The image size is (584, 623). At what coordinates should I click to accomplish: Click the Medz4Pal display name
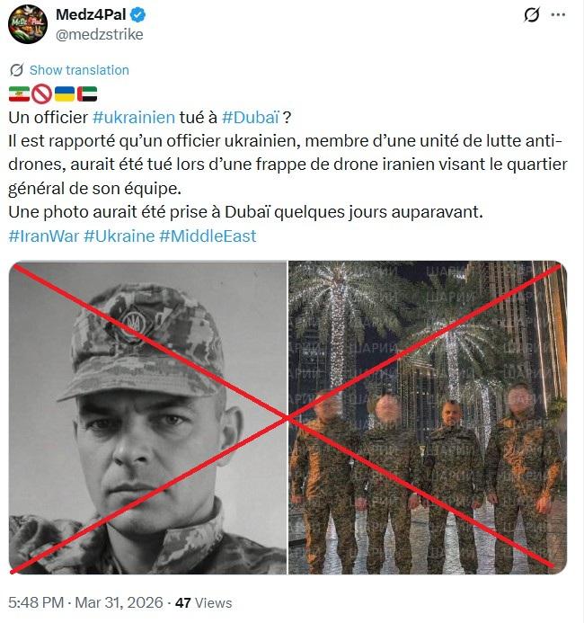(x=91, y=14)
